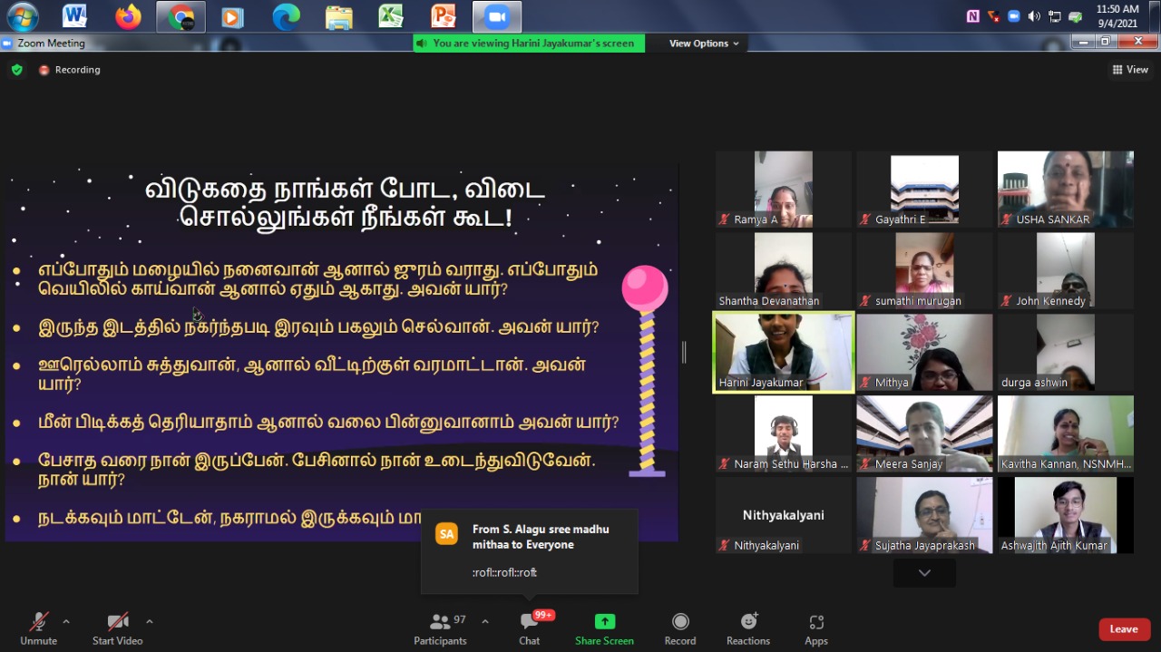Click the green encryption shield icon
The image size is (1161, 652).
coord(16,70)
